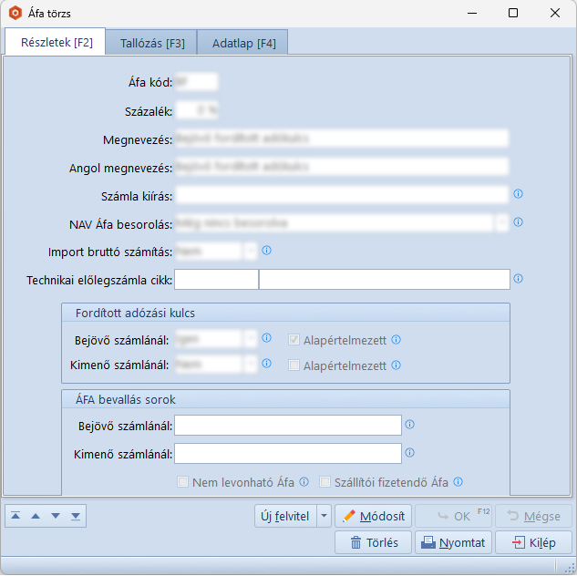Switch to Tallózás [F3] tab
Viewport: 577px width, 576px height.
[151, 43]
